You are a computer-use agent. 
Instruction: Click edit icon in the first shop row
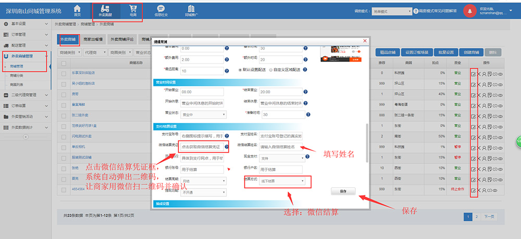point(473,73)
